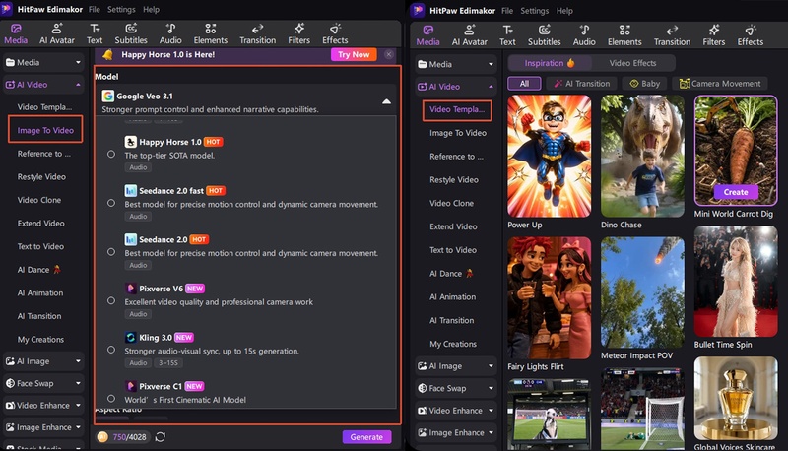Close the Happy Horse announcement banner
Image resolution: width=788 pixels, height=451 pixels.
[x=388, y=54]
